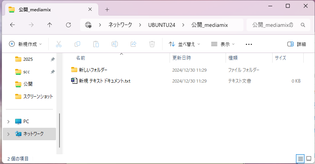Click the Paste clipboard icon
The height and width of the screenshot is (164, 315).
pyautogui.click(x=96, y=44)
